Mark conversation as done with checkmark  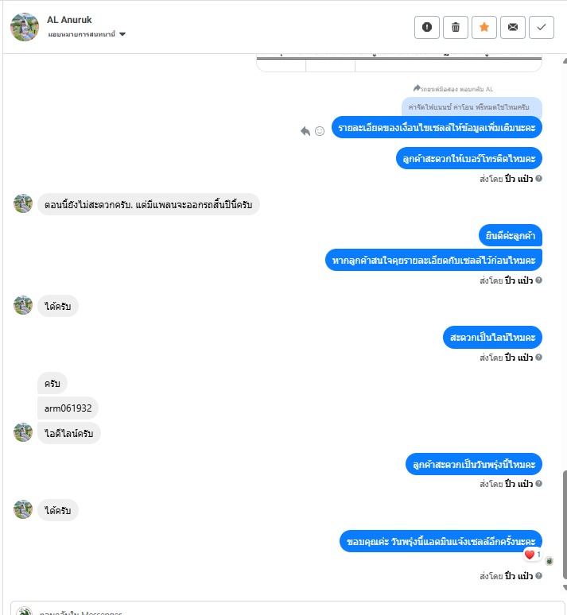542,27
